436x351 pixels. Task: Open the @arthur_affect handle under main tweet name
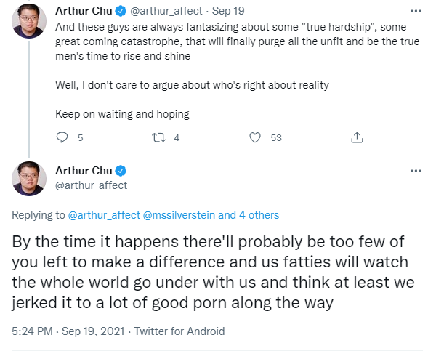tap(92, 185)
